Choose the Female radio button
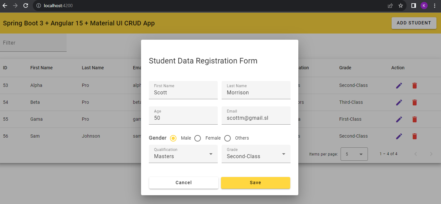Image resolution: width=441 pixels, height=204 pixels. 198,138
